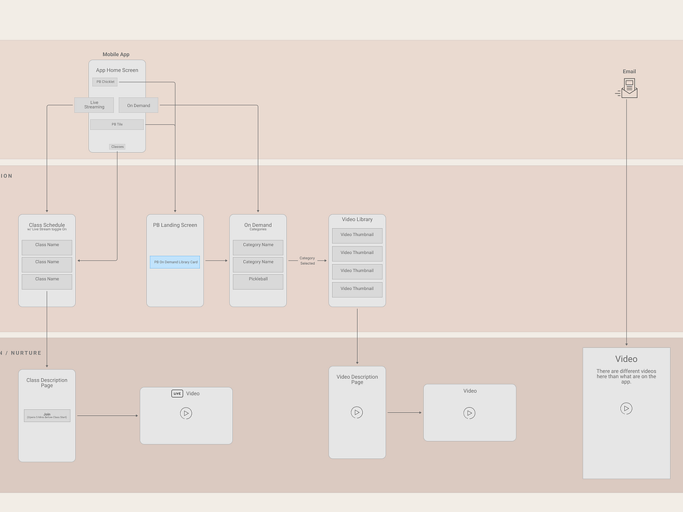Select the last Video Thumbnail in Video Library
The height and width of the screenshot is (512, 683).
(x=357, y=289)
